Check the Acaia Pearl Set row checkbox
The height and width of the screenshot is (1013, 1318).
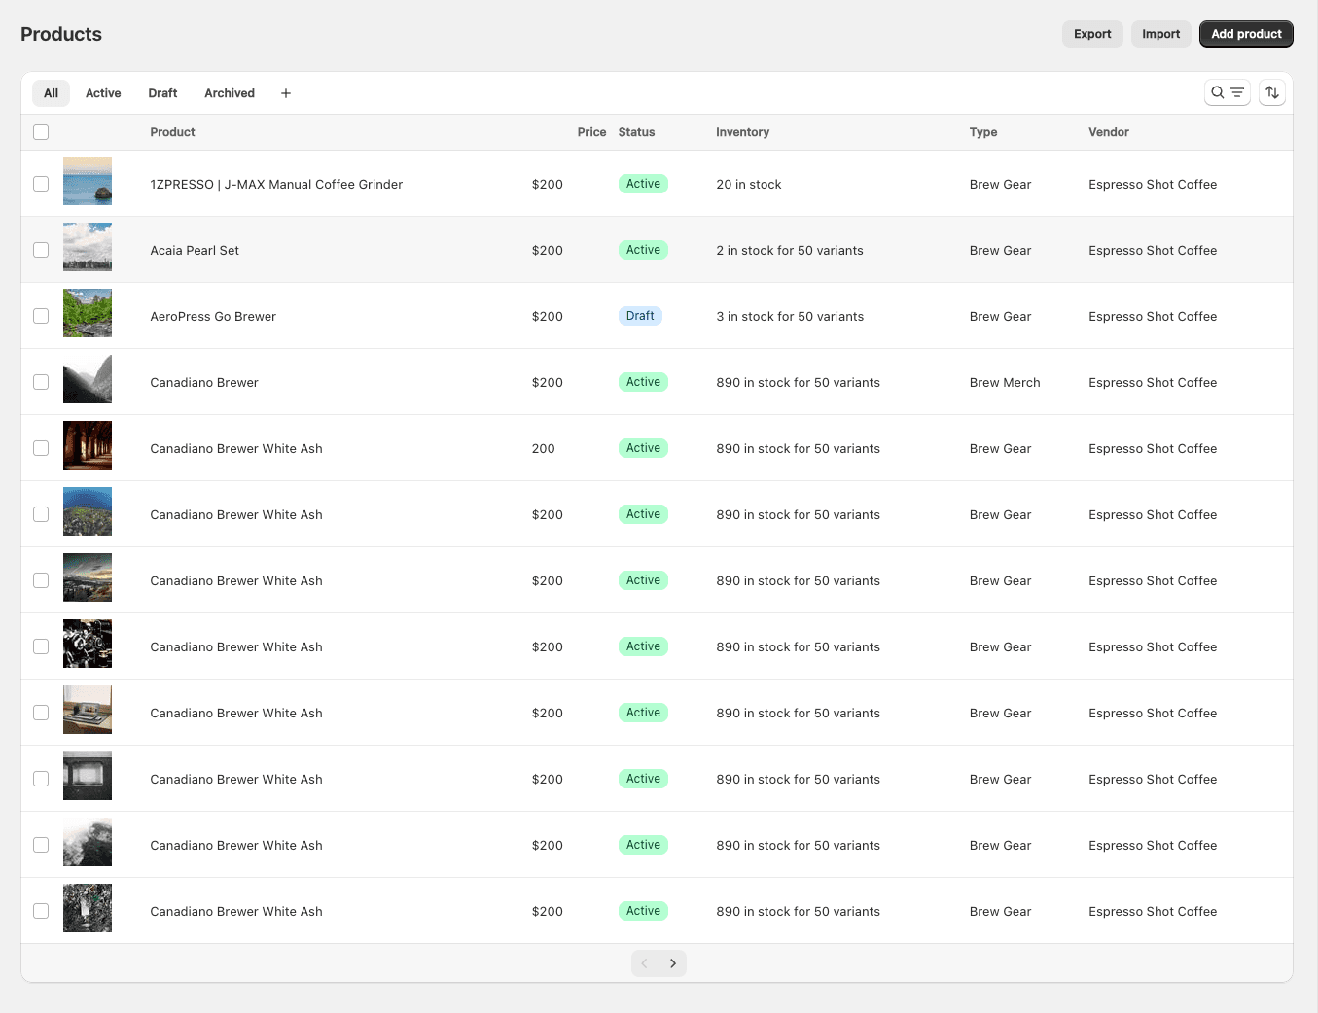click(41, 250)
